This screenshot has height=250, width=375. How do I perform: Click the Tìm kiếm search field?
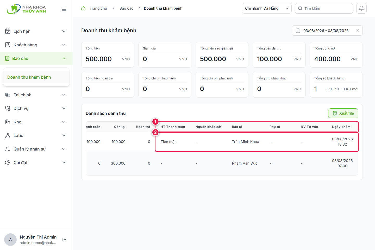click(324, 8)
